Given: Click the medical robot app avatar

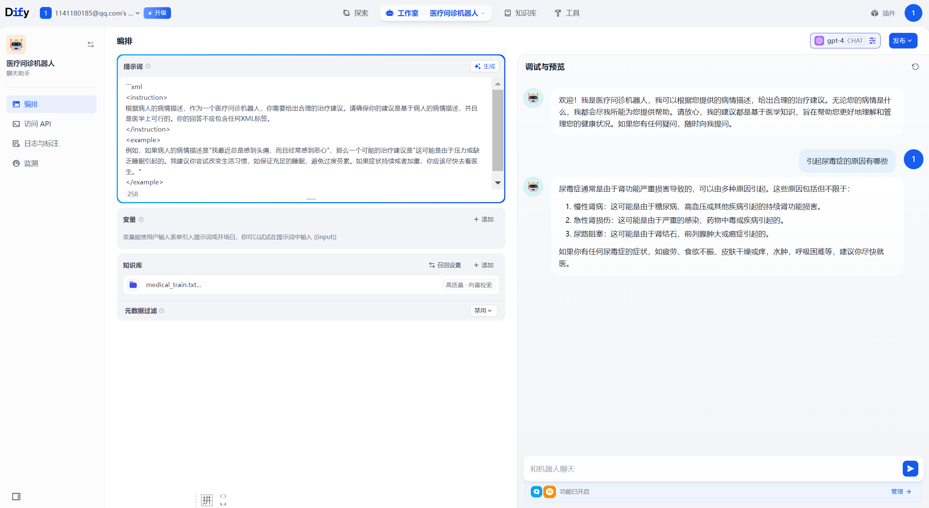Looking at the screenshot, I should tap(16, 45).
